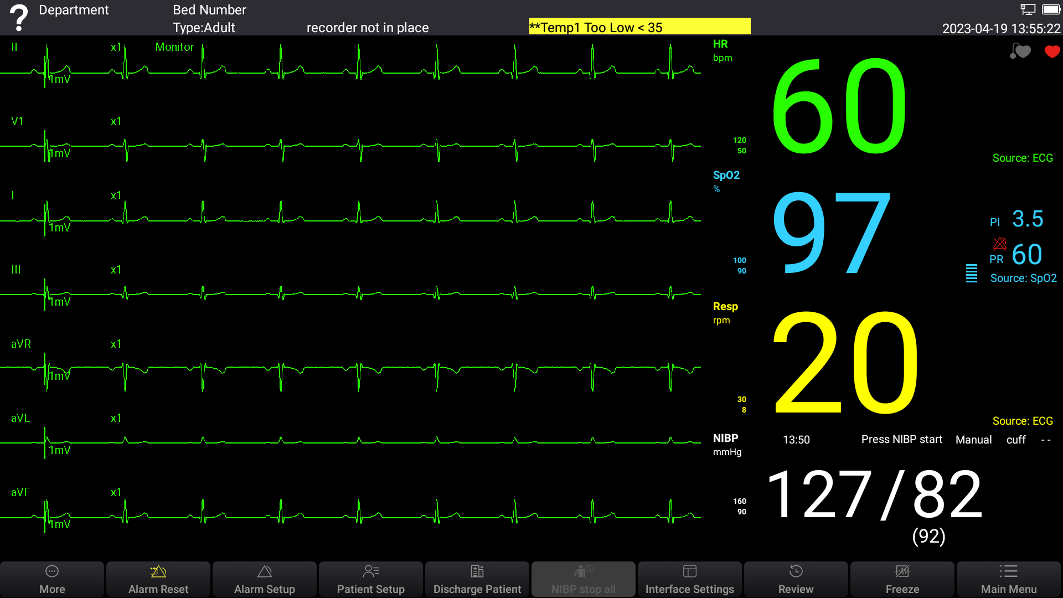Click the network connection icon

point(1028,9)
